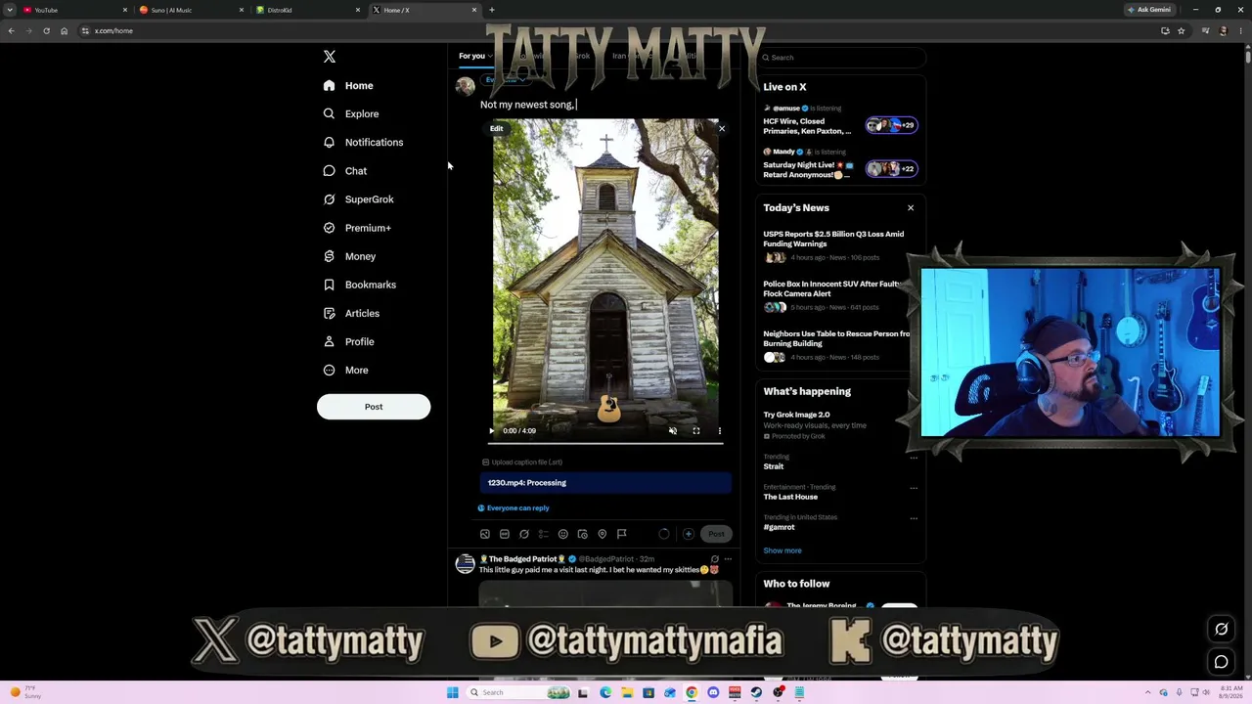Click the Bookmarks icon in the sidebar
1252x704 pixels.
click(x=330, y=285)
